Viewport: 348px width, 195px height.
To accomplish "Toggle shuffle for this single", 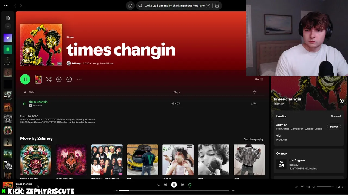I will click(49, 79).
